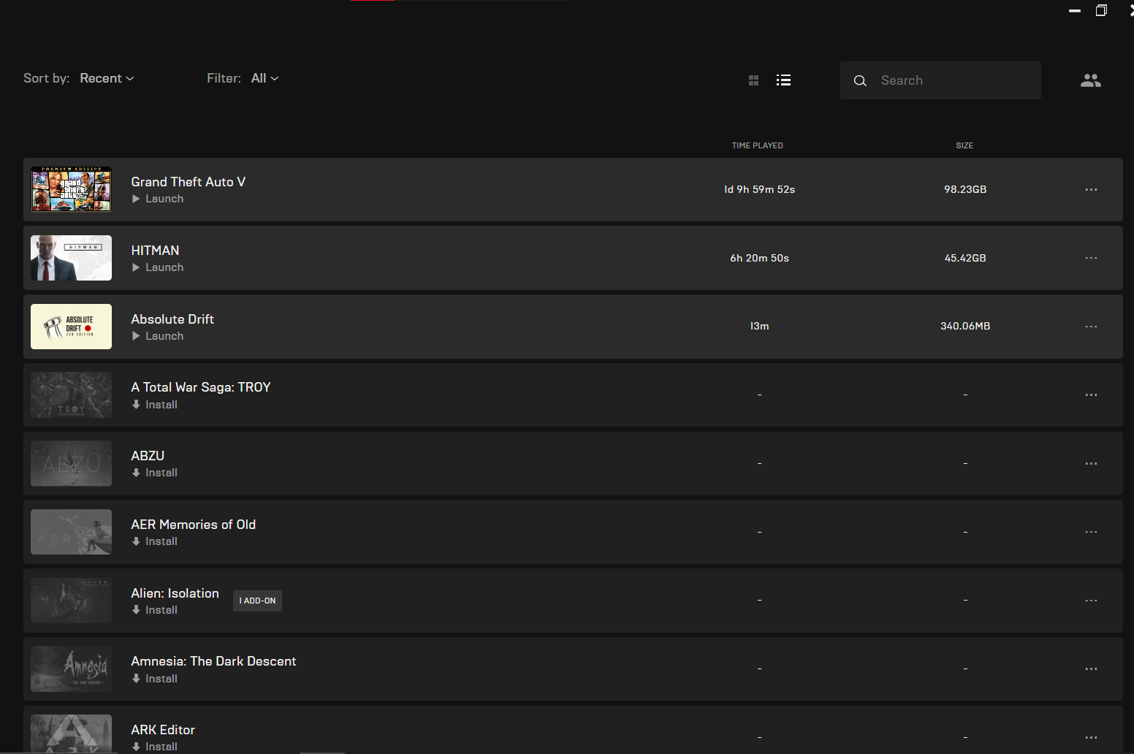Screen dimensions: 1134x754
Task: Select the Amnesia: The Dark Descent title
Action: point(213,661)
